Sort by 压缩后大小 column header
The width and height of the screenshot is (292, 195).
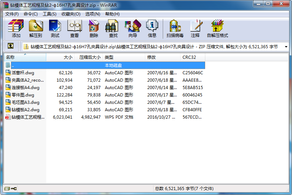coord(89,57)
